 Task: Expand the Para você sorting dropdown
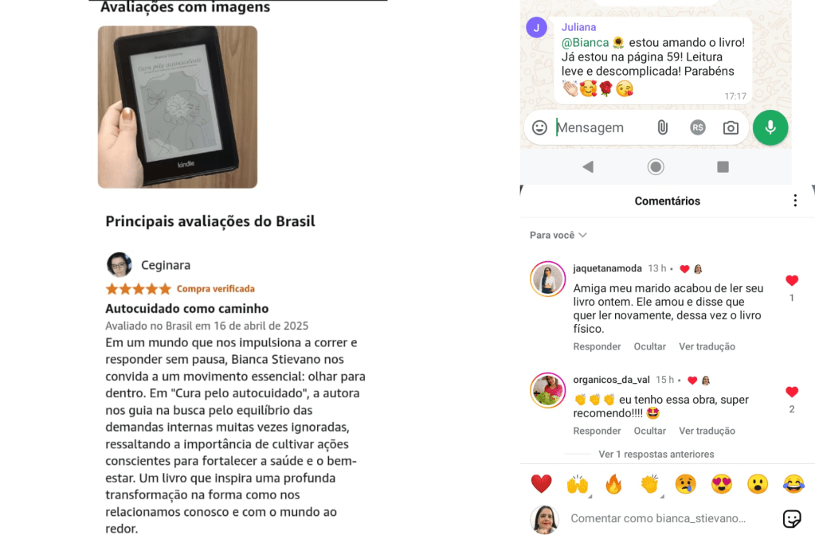click(x=558, y=235)
